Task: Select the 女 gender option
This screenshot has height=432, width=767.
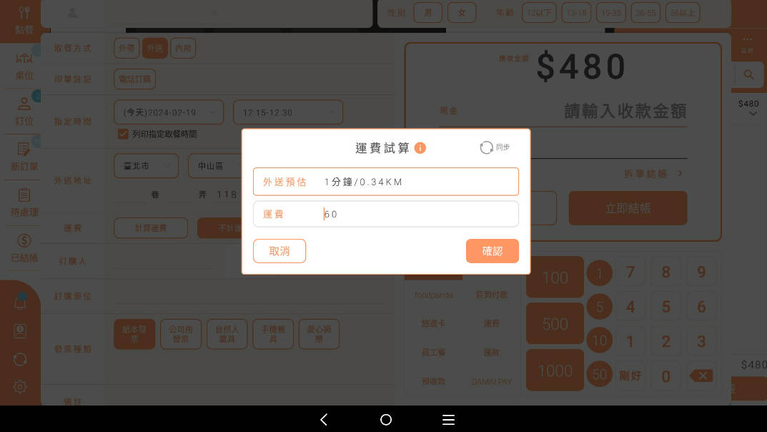Action: [x=462, y=12]
